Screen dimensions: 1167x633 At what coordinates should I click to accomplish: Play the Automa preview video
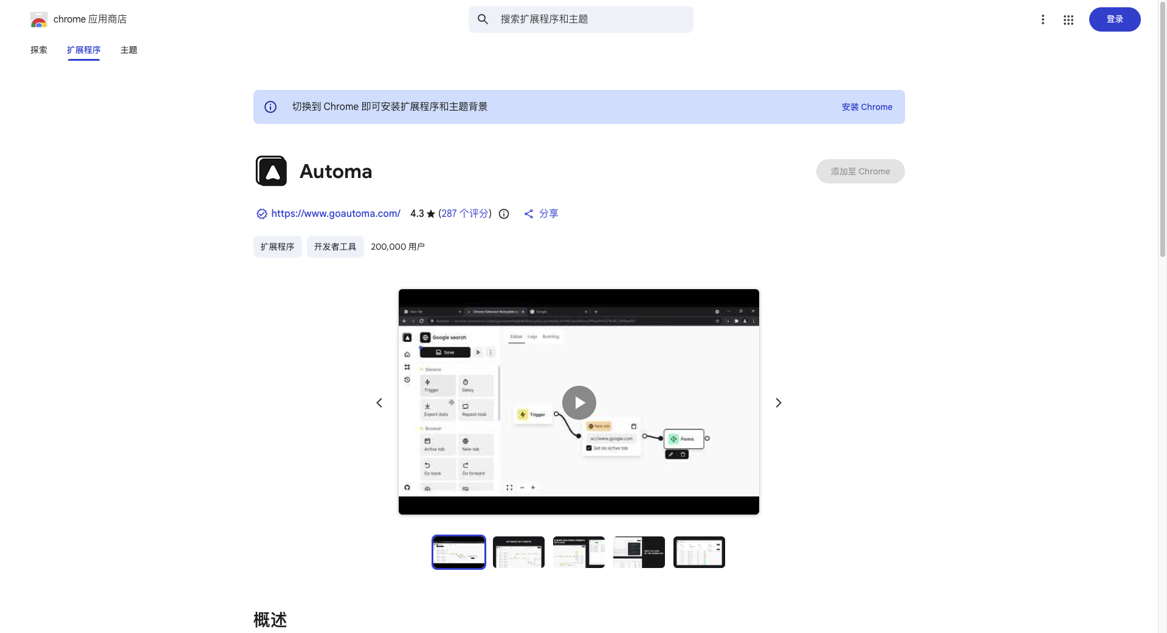point(579,403)
